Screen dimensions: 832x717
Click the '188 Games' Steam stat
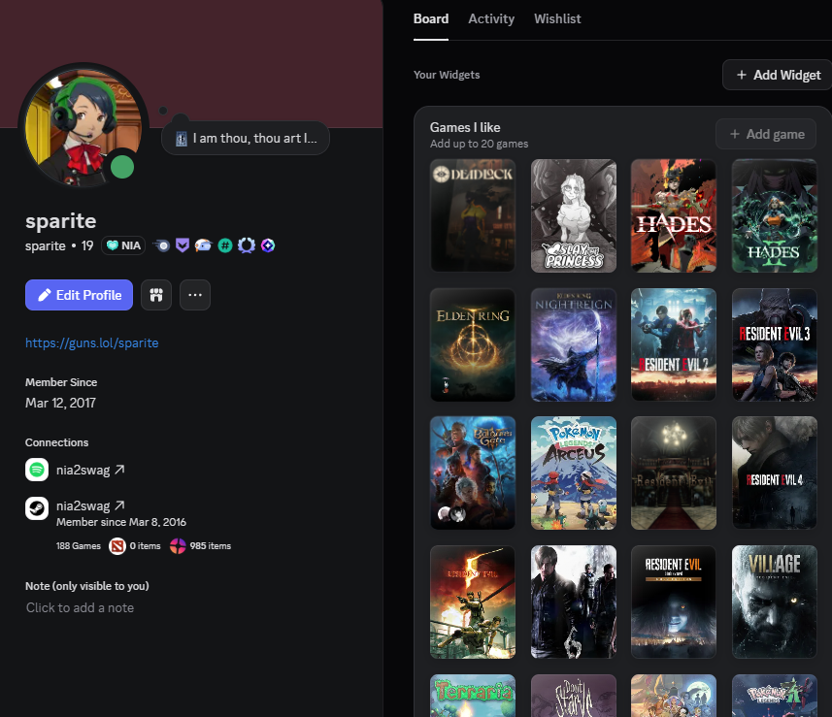pos(79,545)
